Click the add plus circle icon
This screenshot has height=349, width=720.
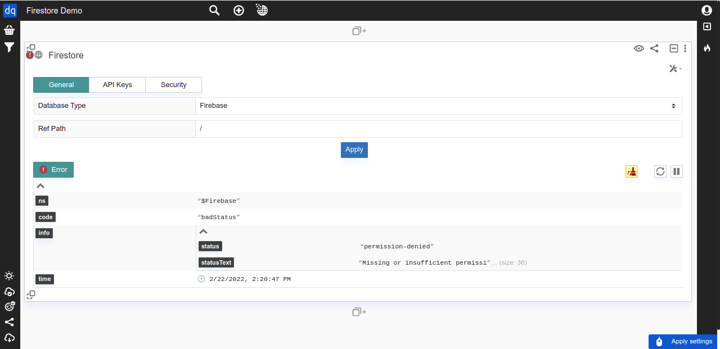click(238, 10)
